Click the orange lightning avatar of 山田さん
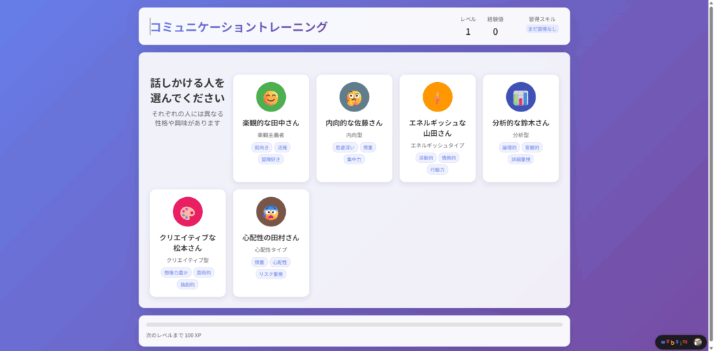Screen dimensions: 714x351 pos(437,97)
